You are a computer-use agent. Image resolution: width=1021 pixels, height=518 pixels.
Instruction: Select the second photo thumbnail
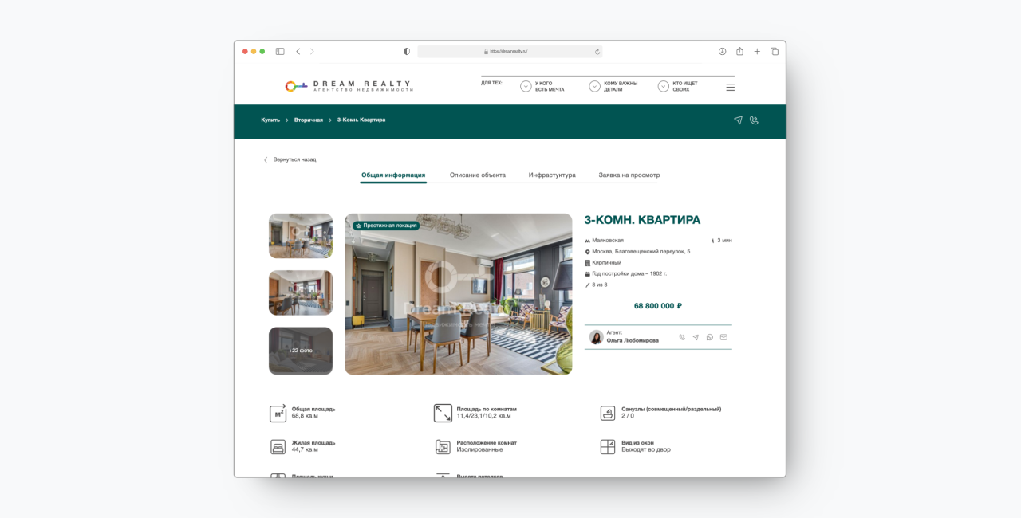click(x=301, y=292)
